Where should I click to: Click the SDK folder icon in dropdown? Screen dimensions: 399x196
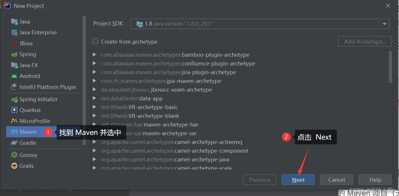(x=140, y=24)
